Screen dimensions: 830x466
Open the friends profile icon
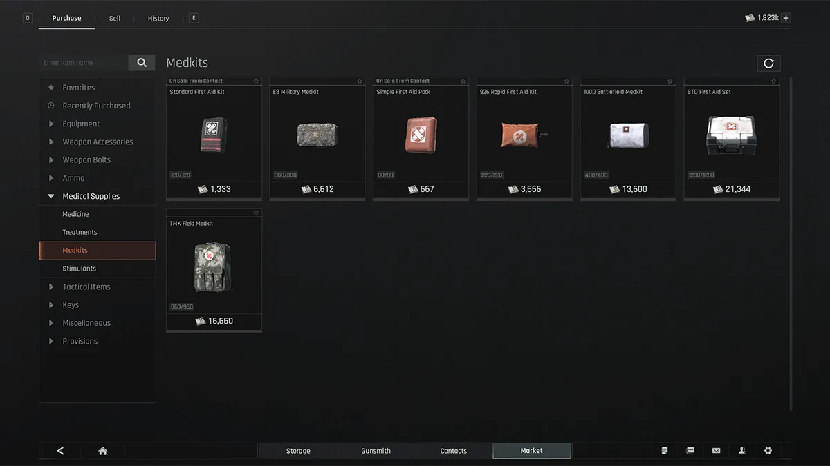742,451
